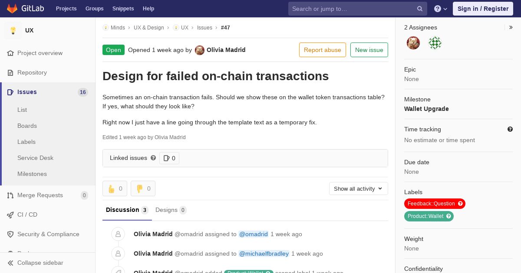
Task: Collapse sidebar at bottom left
Action: point(40,263)
